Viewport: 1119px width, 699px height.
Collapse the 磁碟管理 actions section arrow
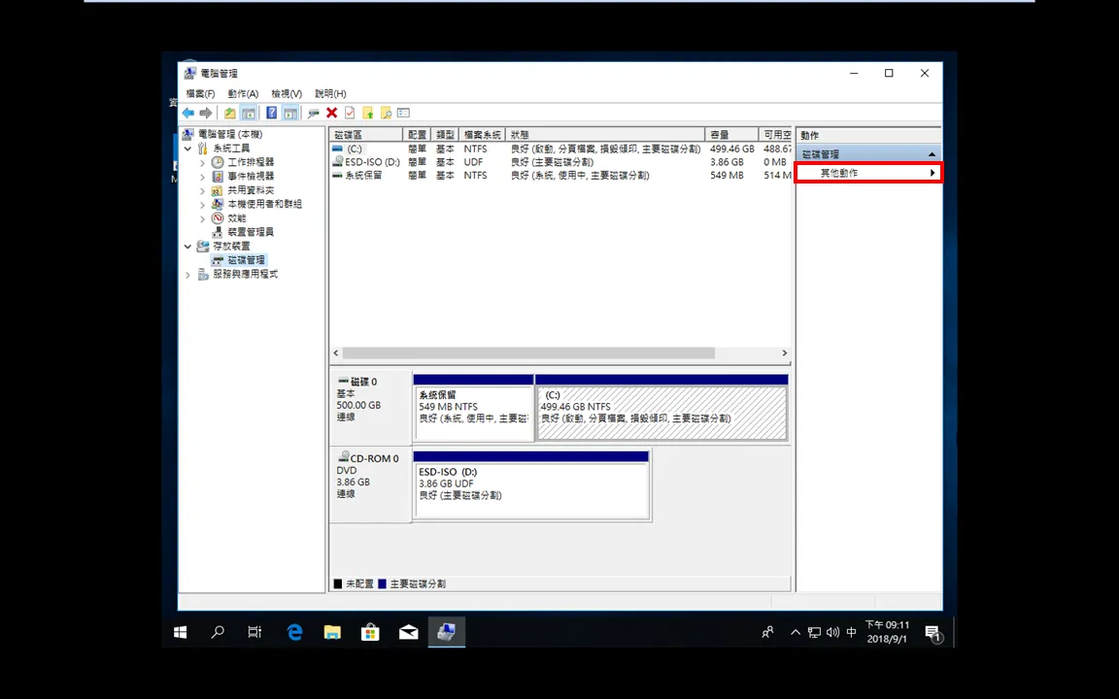coord(932,154)
